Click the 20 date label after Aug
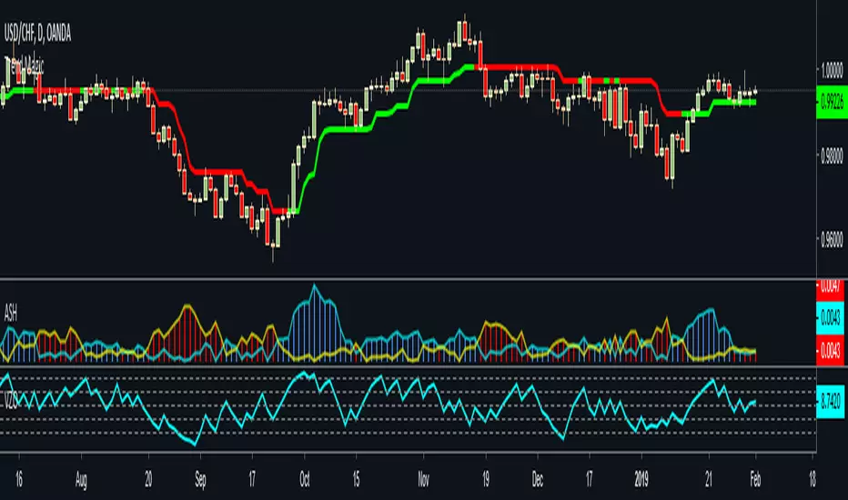Viewport: 848px width, 500px height. pos(148,479)
